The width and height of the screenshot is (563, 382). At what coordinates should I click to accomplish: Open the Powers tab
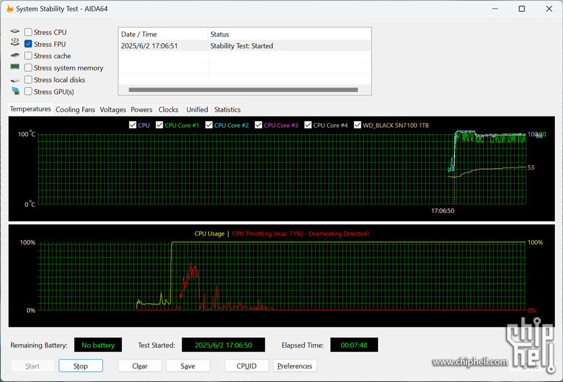(x=141, y=110)
